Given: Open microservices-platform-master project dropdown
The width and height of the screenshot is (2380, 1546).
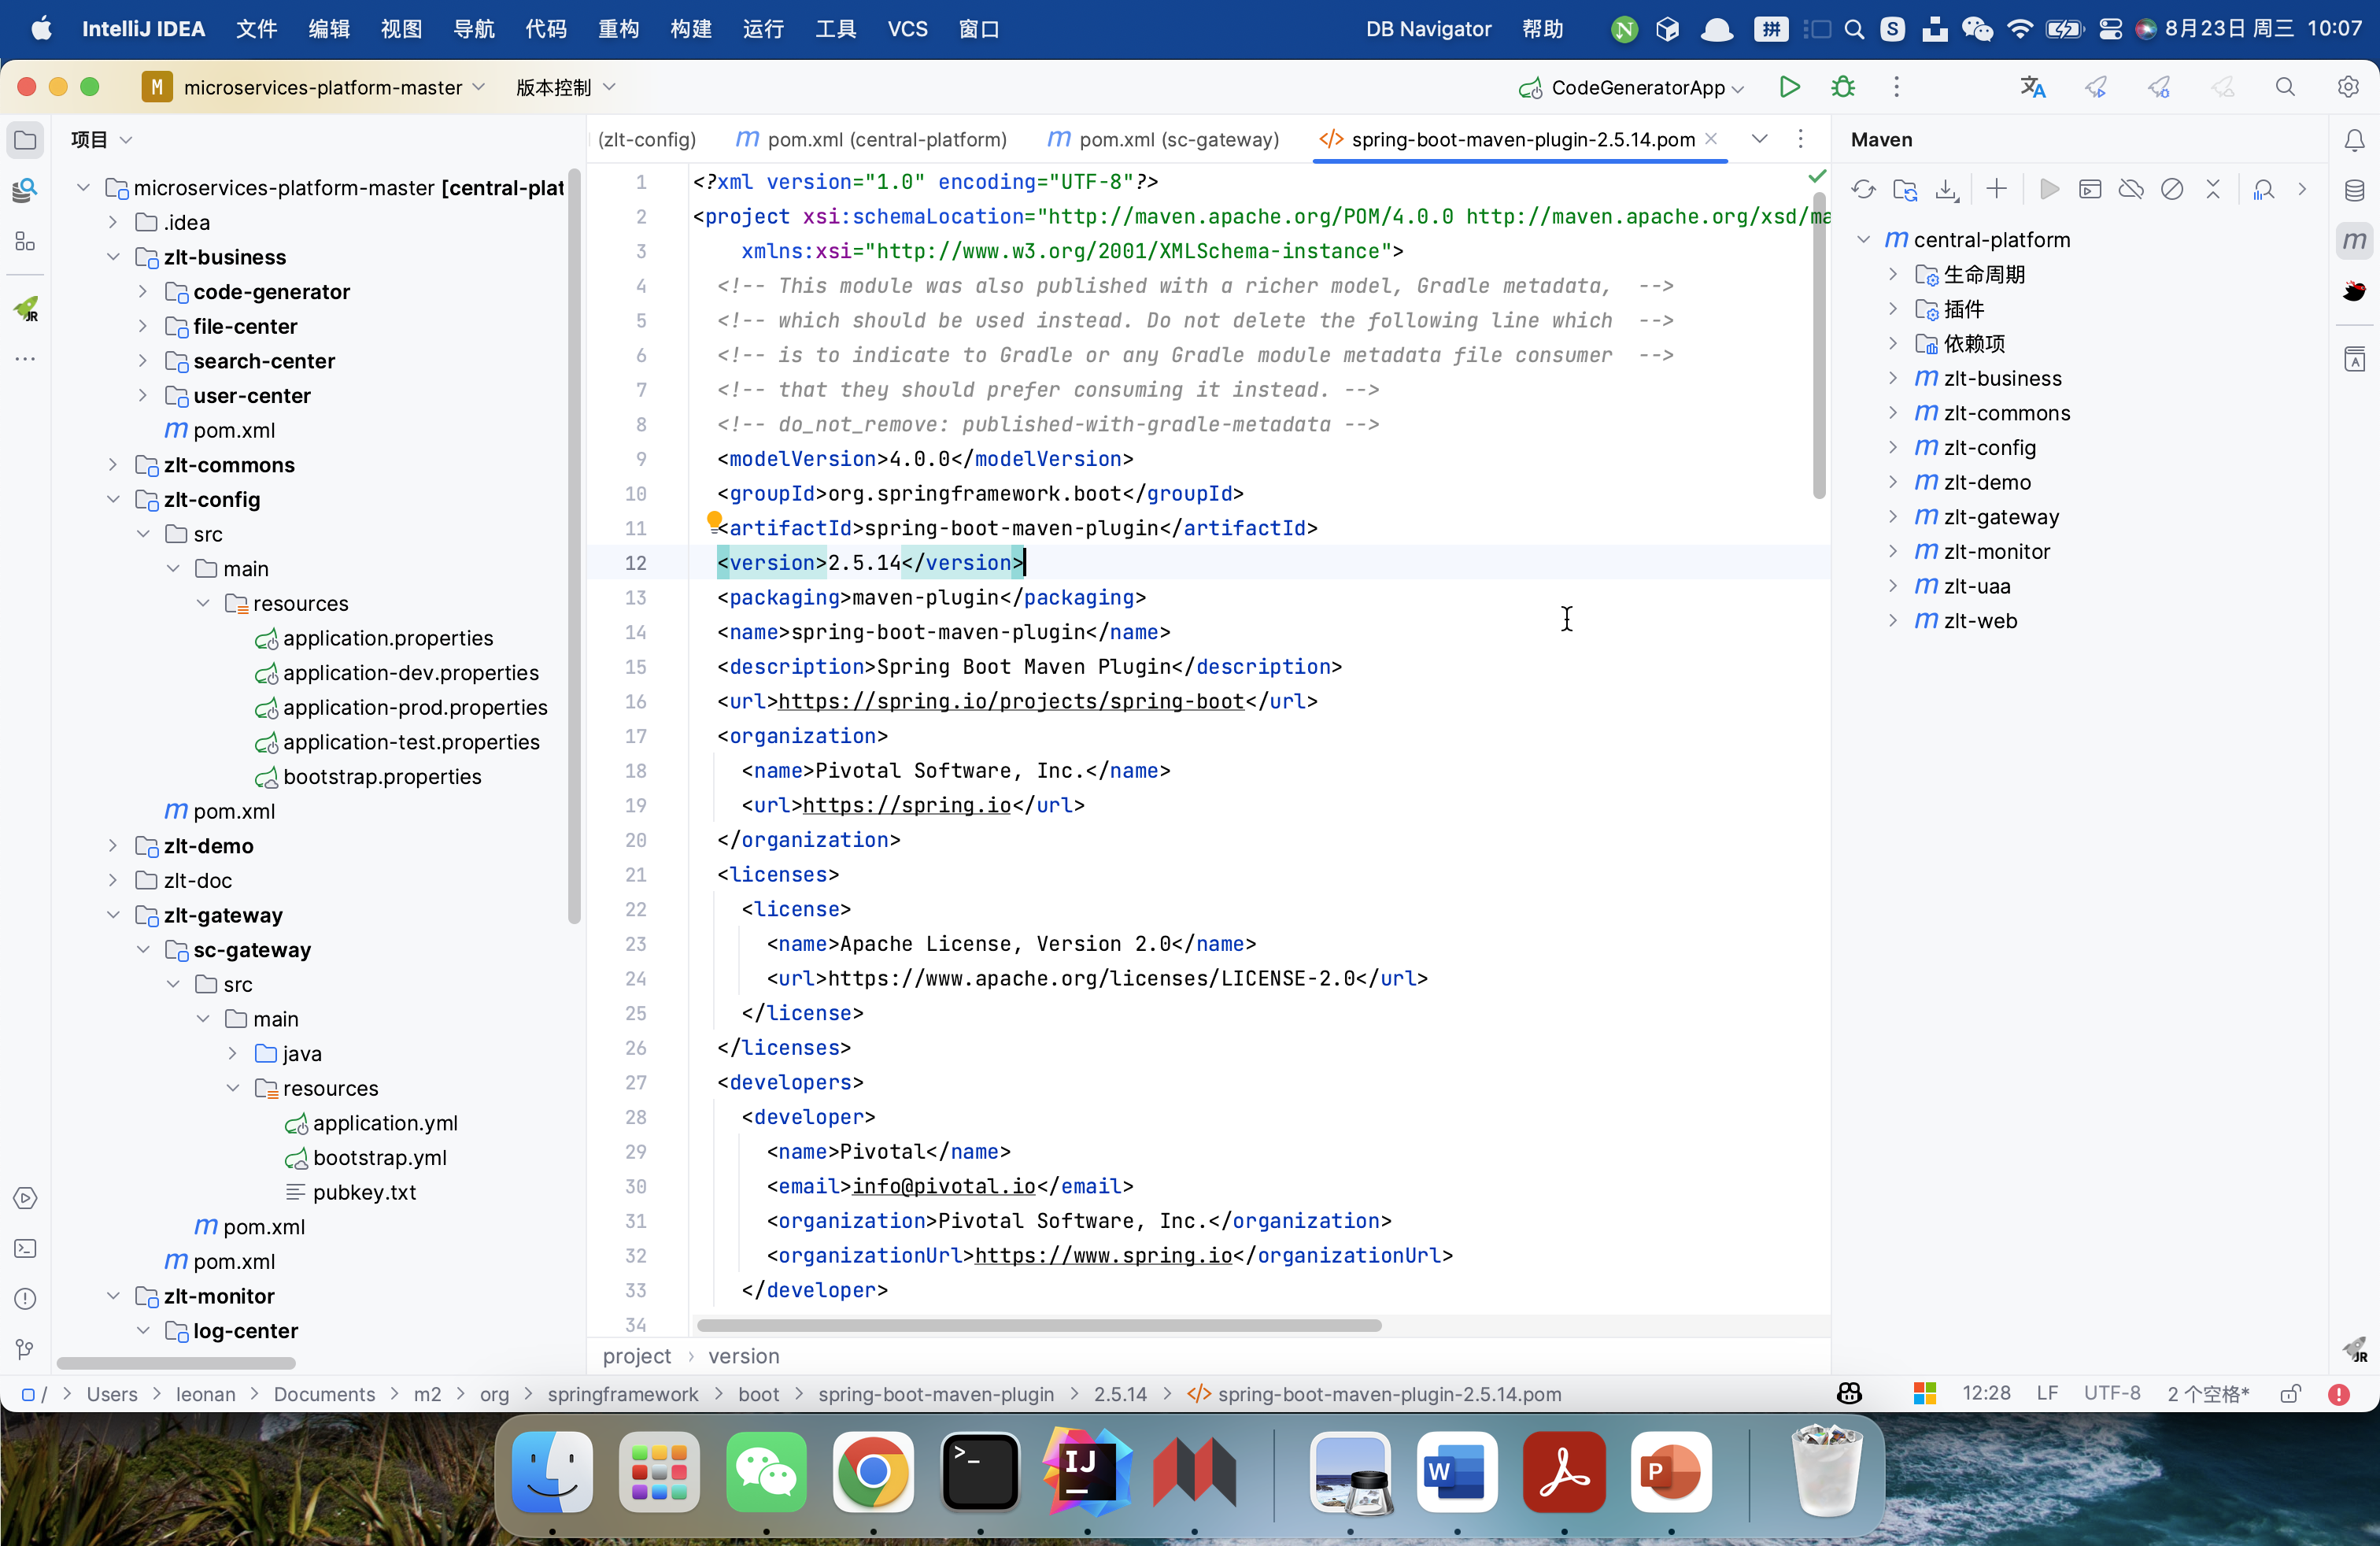Looking at the screenshot, I should 314,87.
